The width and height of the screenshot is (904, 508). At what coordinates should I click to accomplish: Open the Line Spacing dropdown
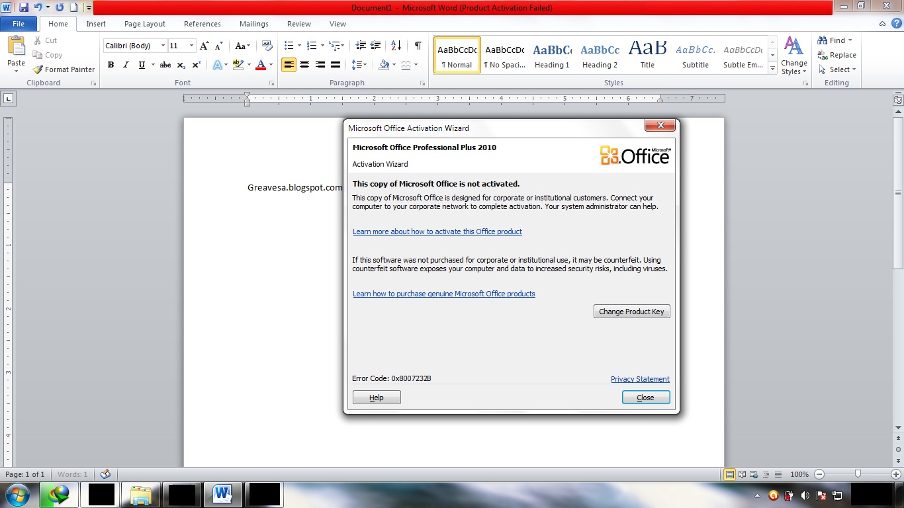359,65
